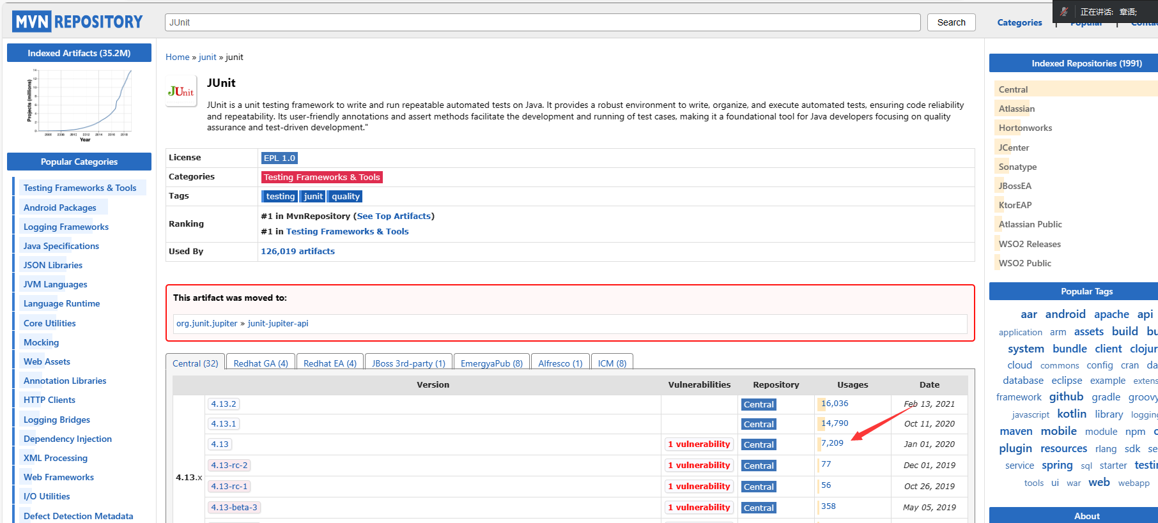Switch to the EmergyaPub (8) tab

pyautogui.click(x=491, y=363)
